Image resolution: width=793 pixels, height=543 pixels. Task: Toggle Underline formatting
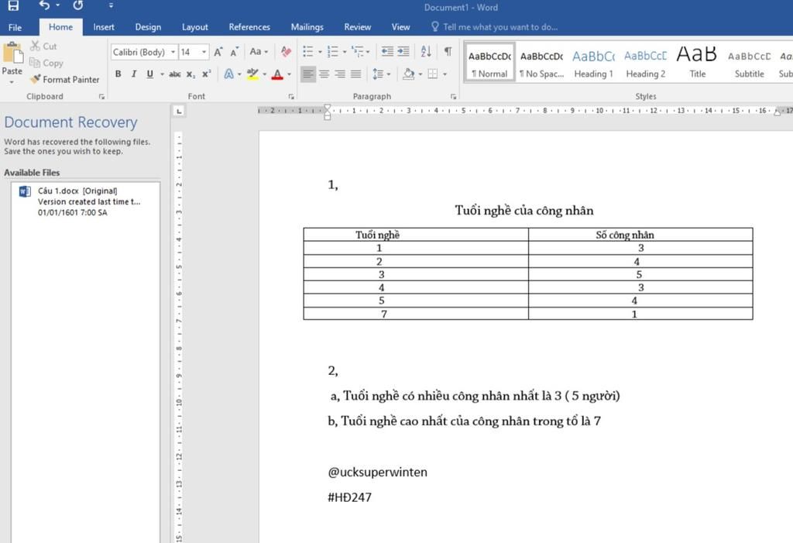coord(149,74)
